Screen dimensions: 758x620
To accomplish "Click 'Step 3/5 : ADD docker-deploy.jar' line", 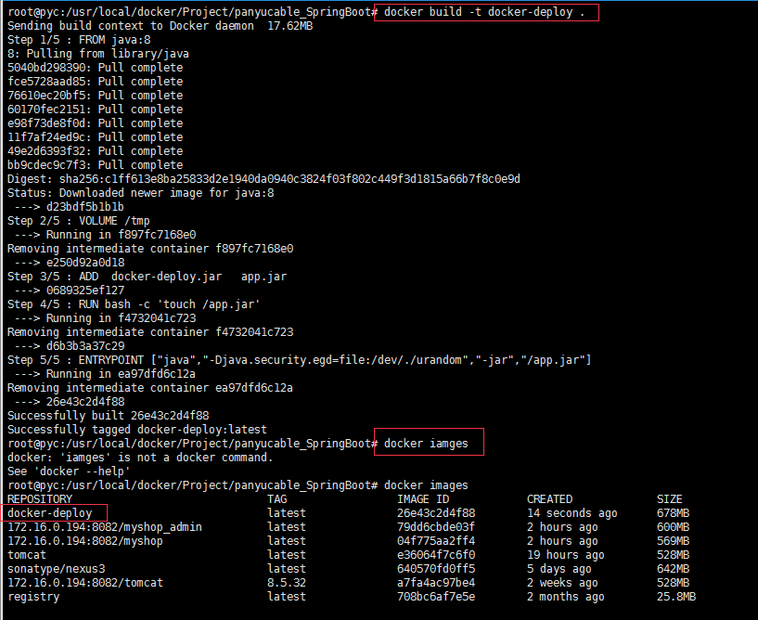I will 147,277.
